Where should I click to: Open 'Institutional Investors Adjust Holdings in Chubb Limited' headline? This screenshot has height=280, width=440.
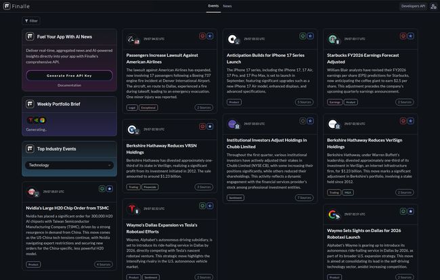click(267, 143)
